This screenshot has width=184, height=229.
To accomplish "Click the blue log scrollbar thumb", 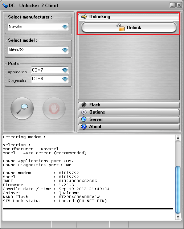I will tap(178, 190).
